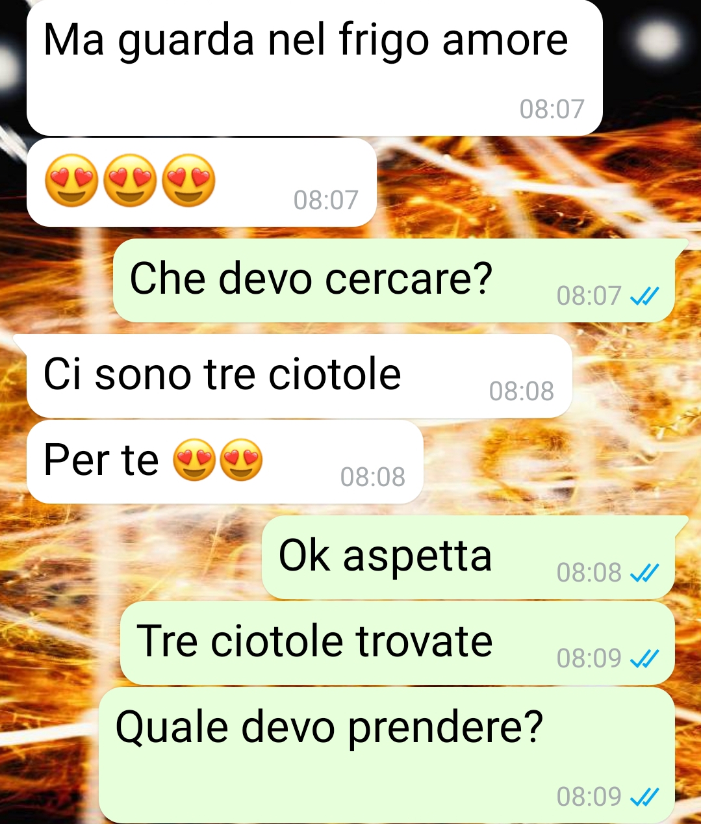Screen dimensions: 701x824
Task: Tap the 'Tre ciotole trovate' message
Action: click(x=398, y=643)
